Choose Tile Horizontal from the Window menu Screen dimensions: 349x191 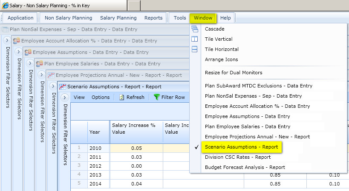(x=222, y=49)
